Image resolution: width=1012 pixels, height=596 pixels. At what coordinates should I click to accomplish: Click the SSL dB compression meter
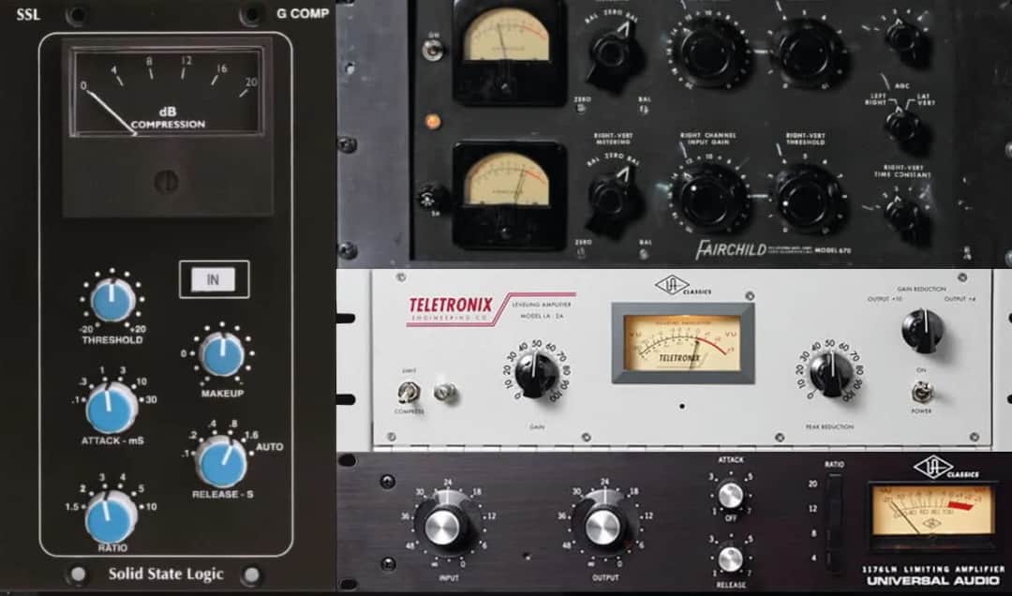(169, 94)
